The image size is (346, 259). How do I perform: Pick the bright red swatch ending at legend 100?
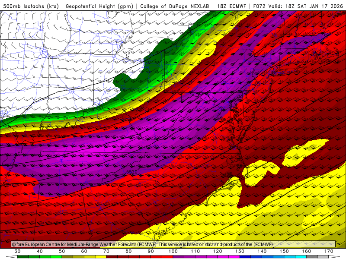167,257
